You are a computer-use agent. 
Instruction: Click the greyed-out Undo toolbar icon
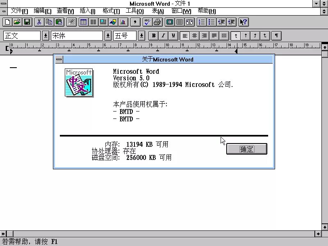(71, 22)
